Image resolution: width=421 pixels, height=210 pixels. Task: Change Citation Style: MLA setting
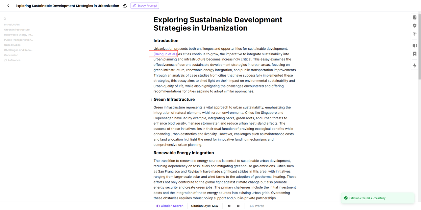click(205, 206)
